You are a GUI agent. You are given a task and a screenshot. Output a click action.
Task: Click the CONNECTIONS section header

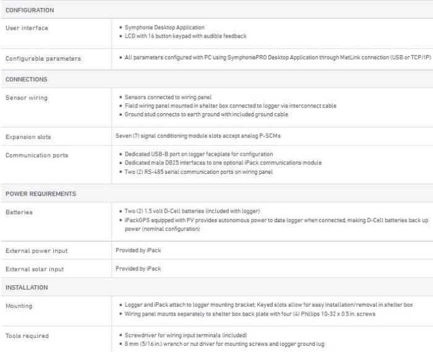(27, 79)
